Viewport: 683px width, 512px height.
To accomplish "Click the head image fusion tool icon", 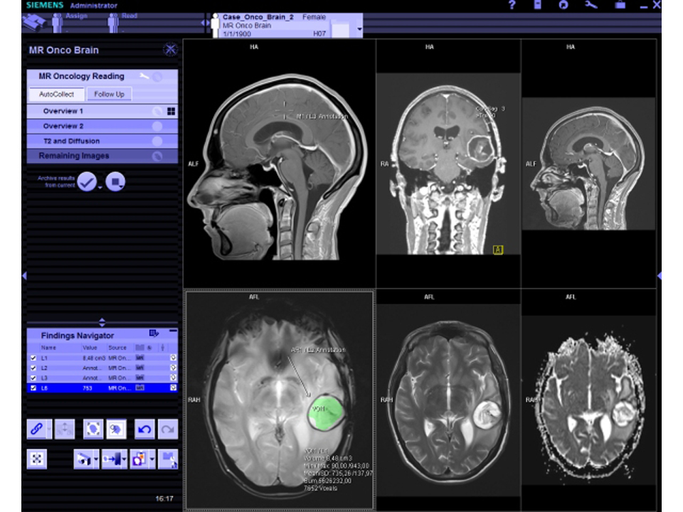I will coord(139,459).
